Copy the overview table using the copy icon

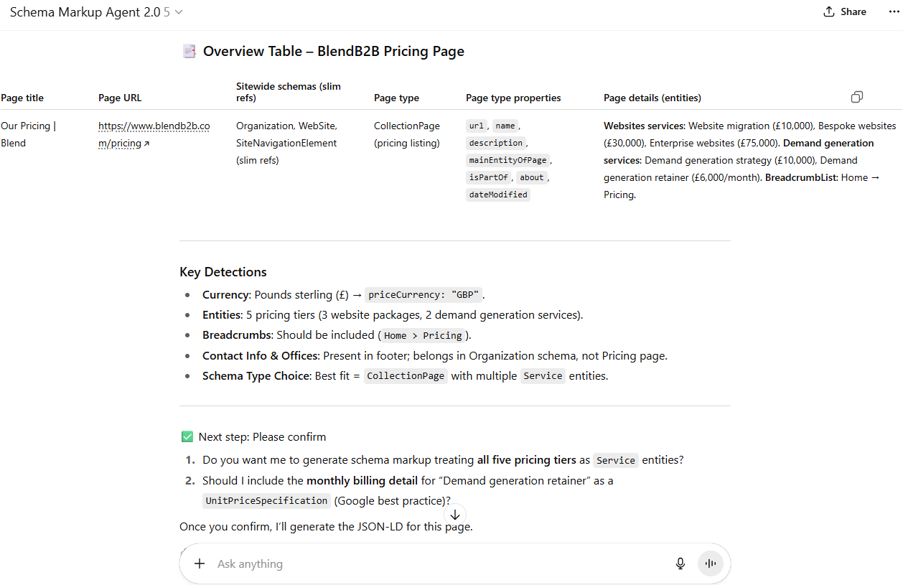tap(856, 96)
